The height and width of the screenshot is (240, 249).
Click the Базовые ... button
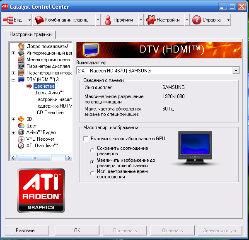click(x=27, y=230)
